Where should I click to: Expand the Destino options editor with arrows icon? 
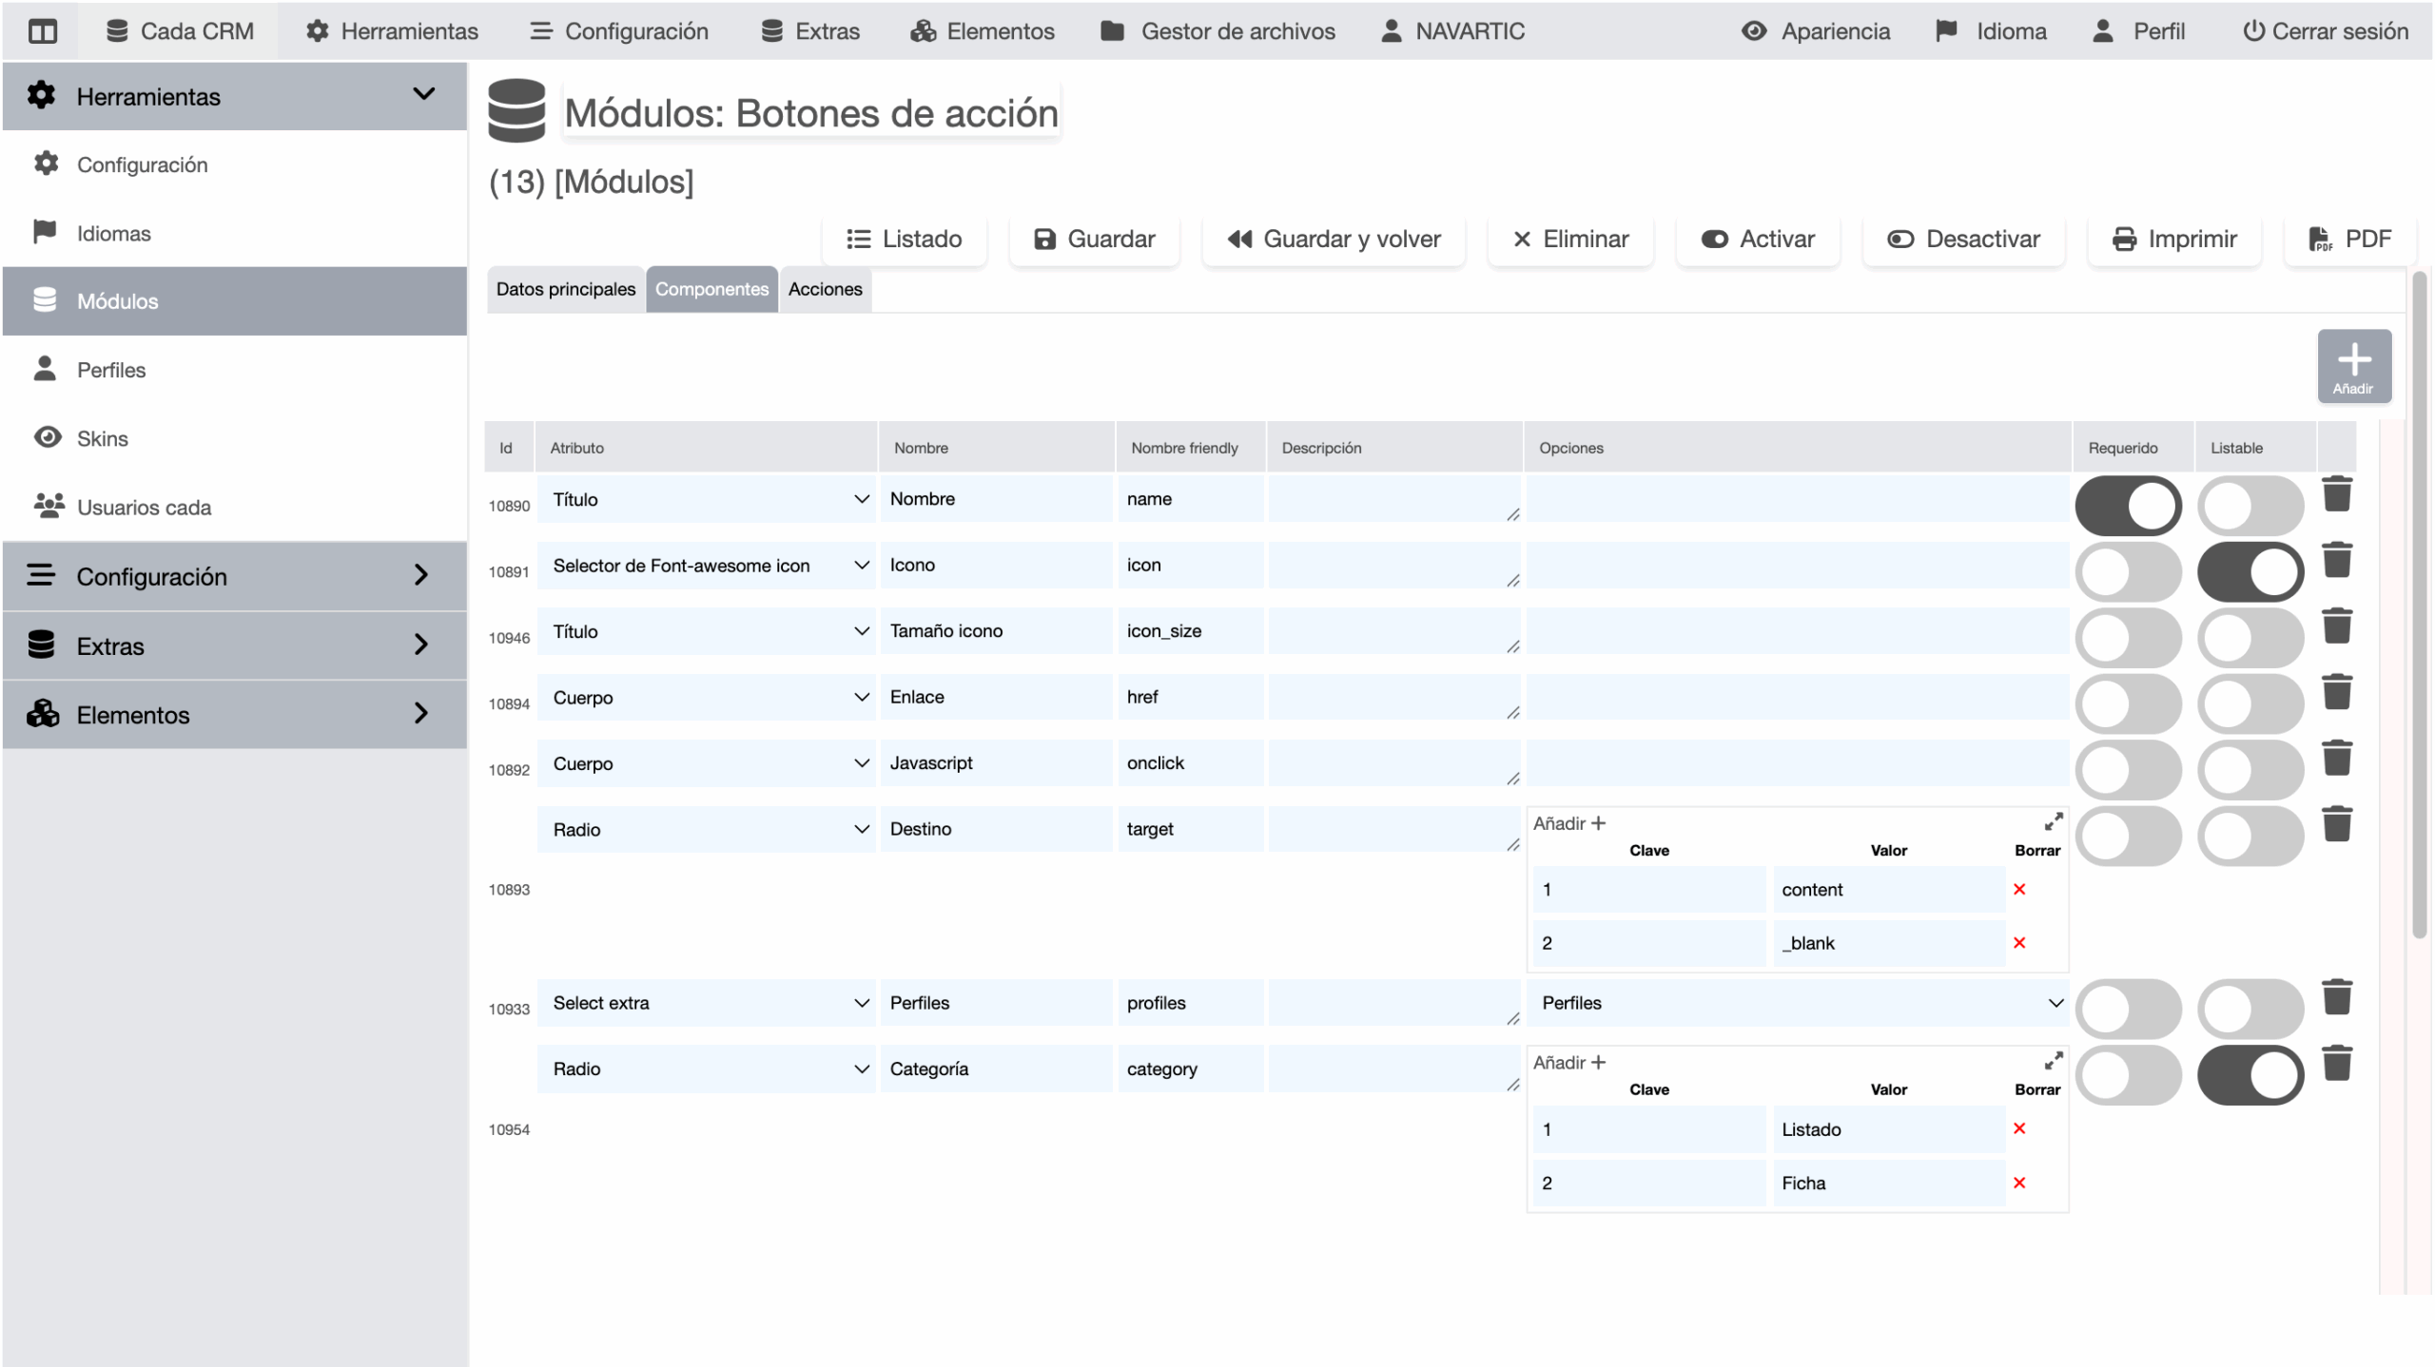point(2054,821)
